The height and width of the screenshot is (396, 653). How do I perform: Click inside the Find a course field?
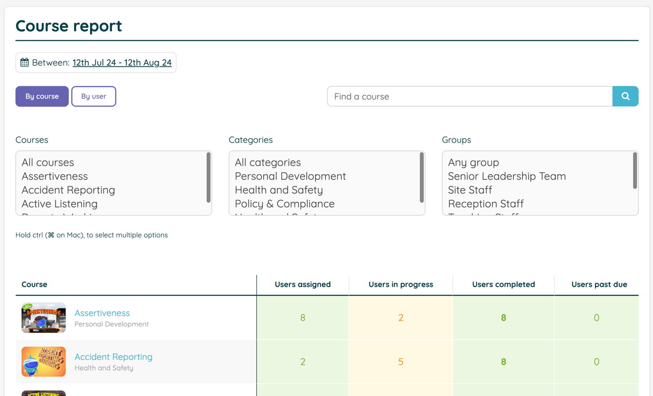(470, 96)
